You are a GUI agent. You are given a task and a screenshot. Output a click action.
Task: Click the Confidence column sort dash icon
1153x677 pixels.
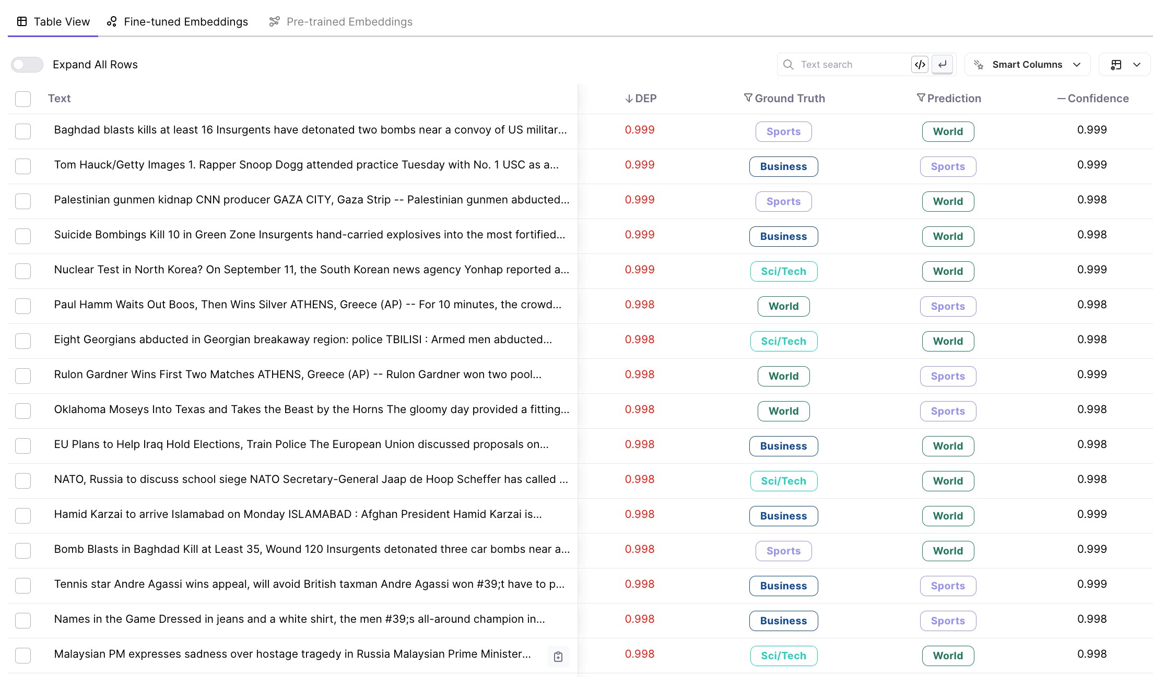click(1061, 99)
